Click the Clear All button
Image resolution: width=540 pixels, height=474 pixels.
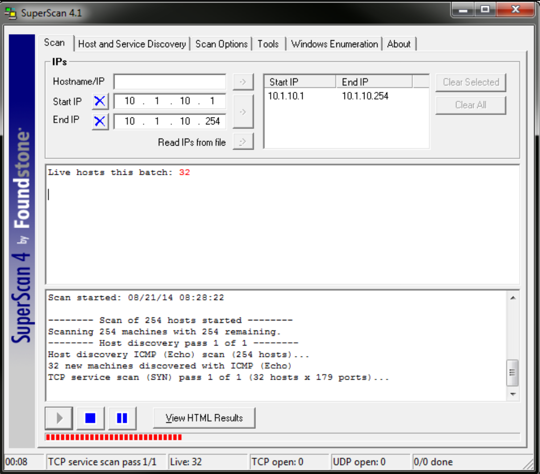[471, 105]
